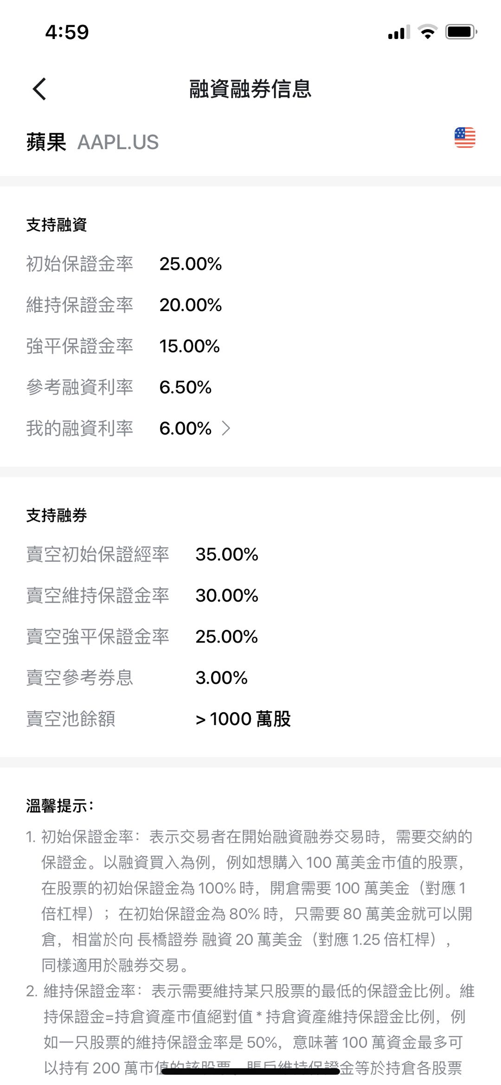Tap the AAPL.US ticker label
Image resolution: width=501 pixels, height=1085 pixels.
[118, 142]
